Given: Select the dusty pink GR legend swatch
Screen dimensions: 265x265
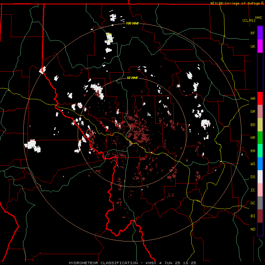Looking at the screenshot, I should (260, 112).
